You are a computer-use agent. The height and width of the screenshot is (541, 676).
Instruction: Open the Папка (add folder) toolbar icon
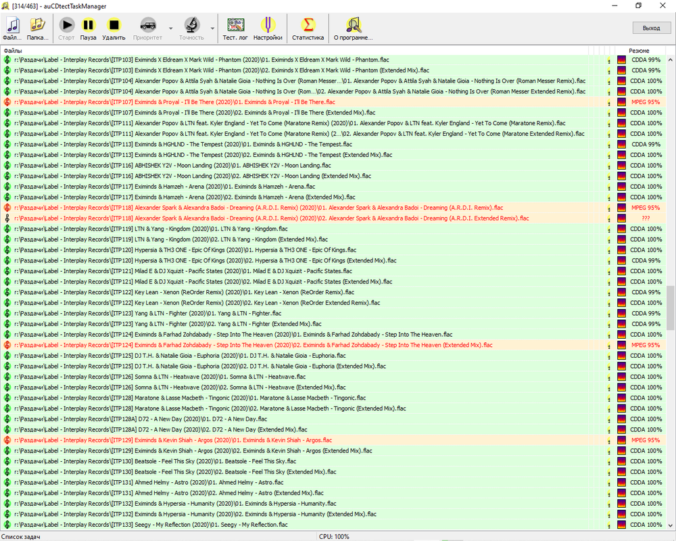pyautogui.click(x=37, y=28)
